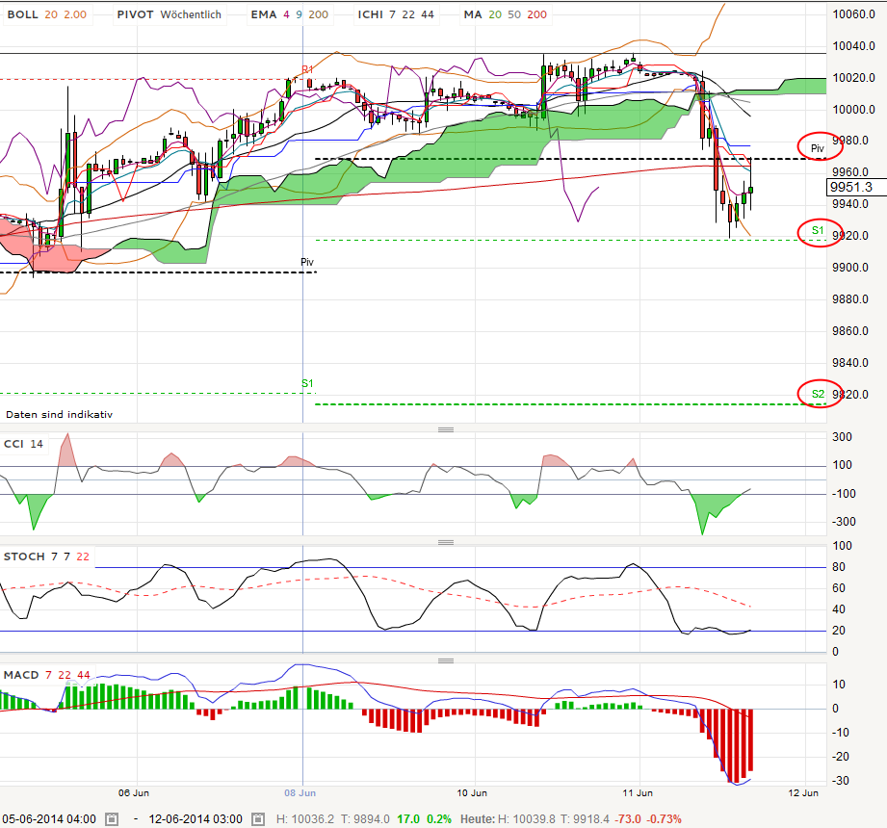Click the MACD axis value -30

841,781
